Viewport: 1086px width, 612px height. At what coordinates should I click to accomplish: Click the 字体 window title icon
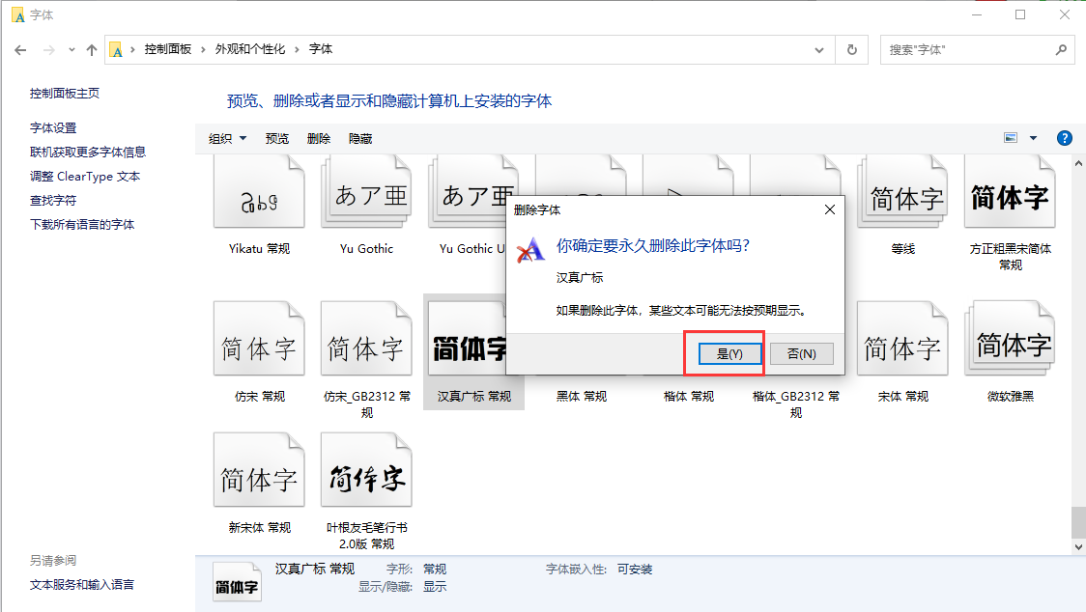pos(18,14)
